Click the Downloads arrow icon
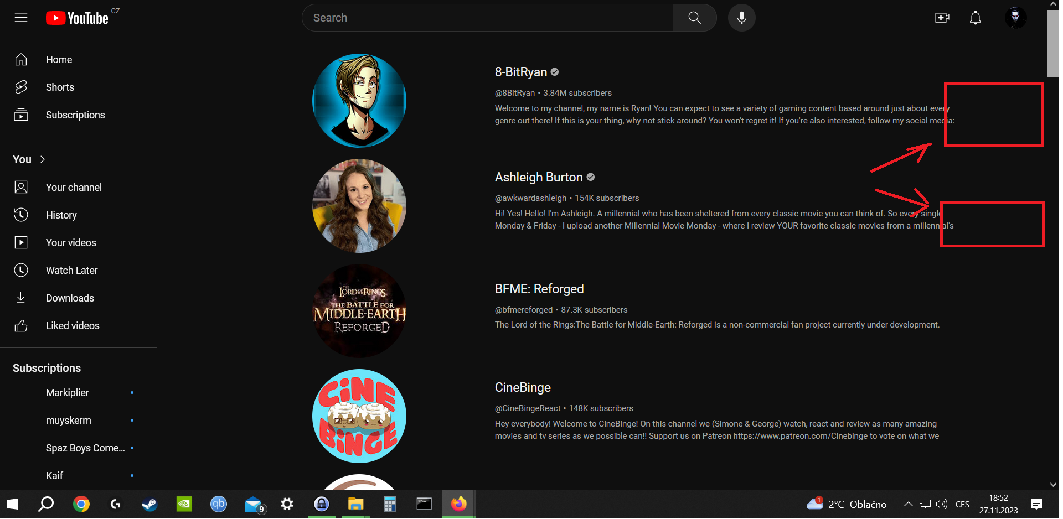 coord(21,298)
